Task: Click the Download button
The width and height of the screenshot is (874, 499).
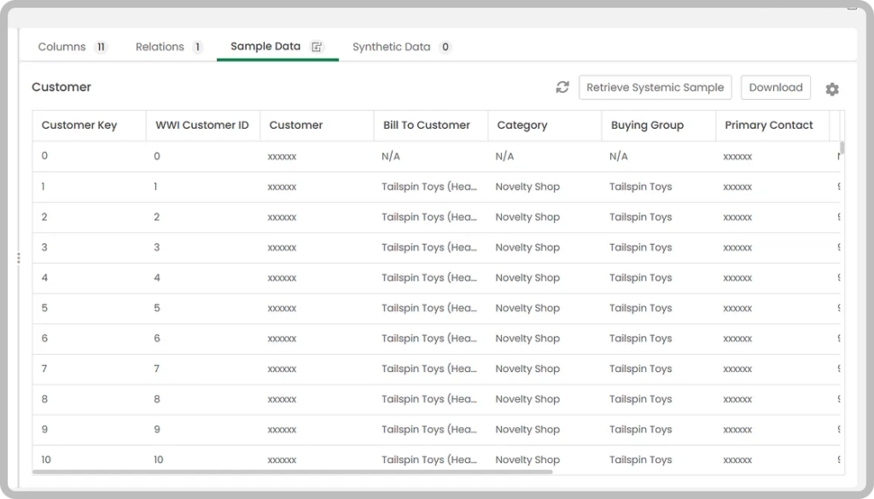Action: pos(775,88)
